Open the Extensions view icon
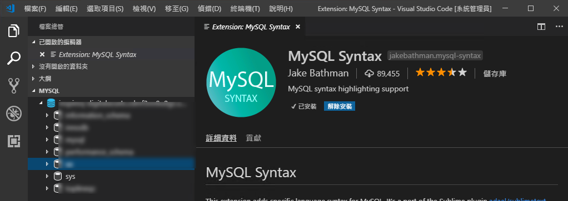568x201 pixels. (x=14, y=141)
